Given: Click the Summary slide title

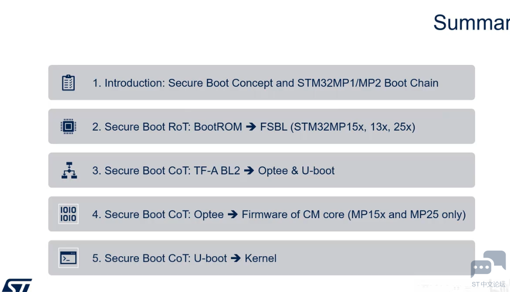Looking at the screenshot, I should [472, 22].
